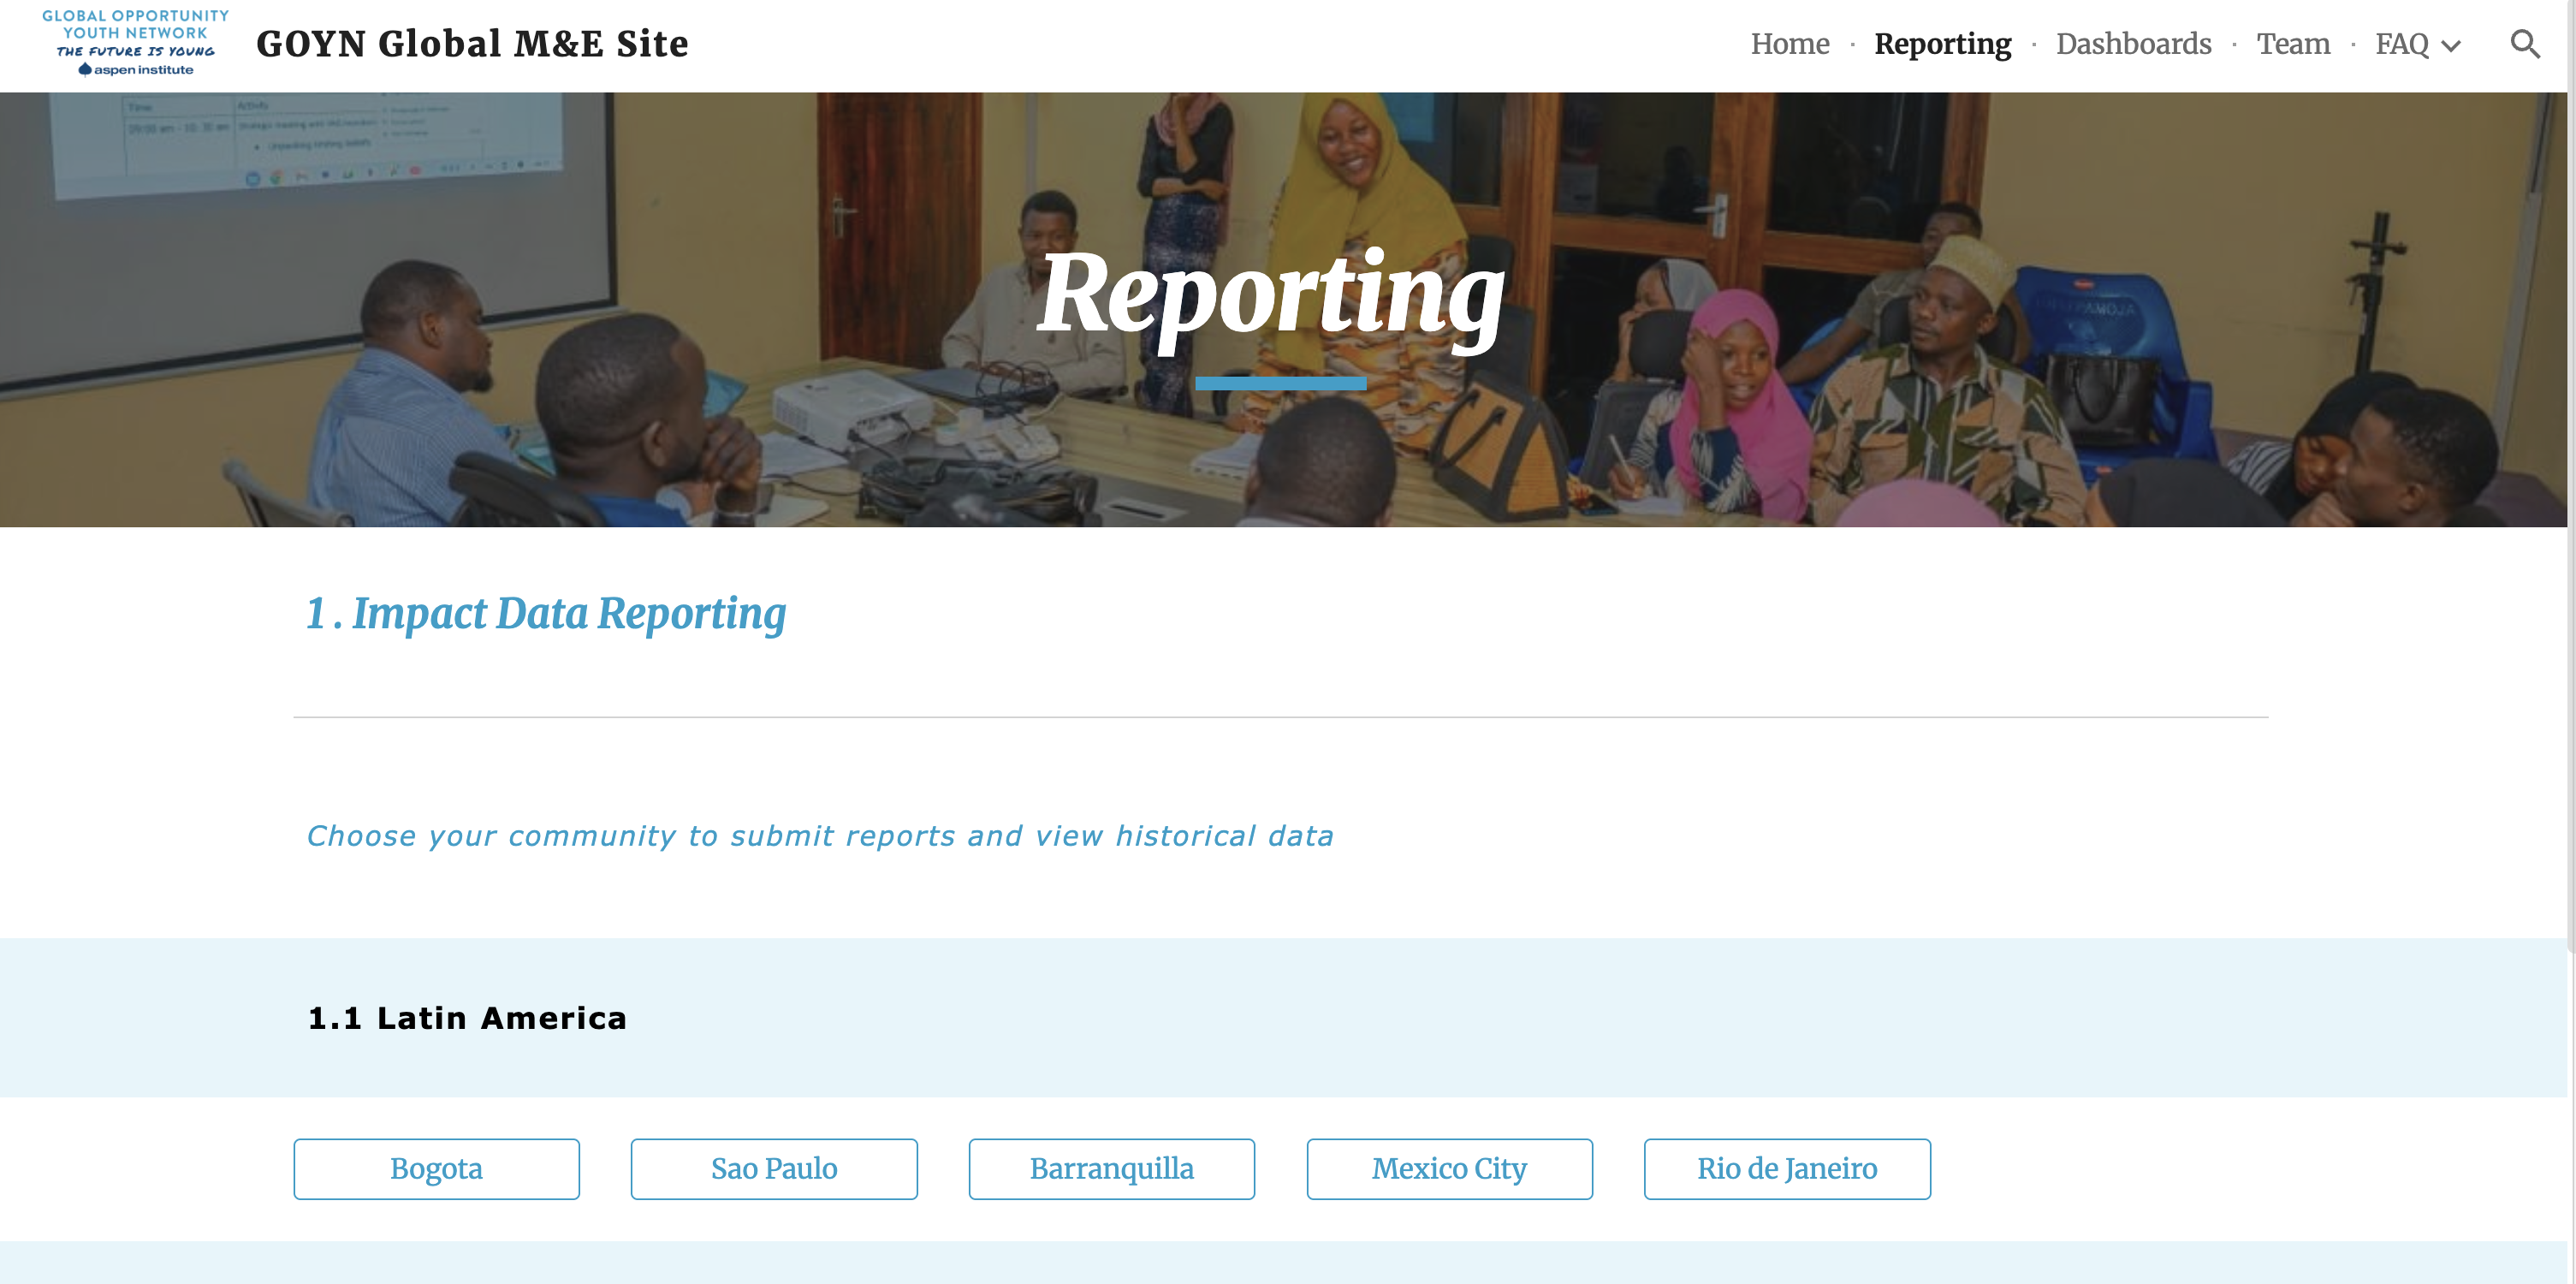Open the Bogota community button

436,1168
